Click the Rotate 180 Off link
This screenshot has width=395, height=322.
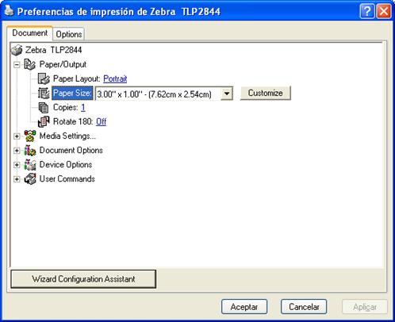tap(101, 121)
